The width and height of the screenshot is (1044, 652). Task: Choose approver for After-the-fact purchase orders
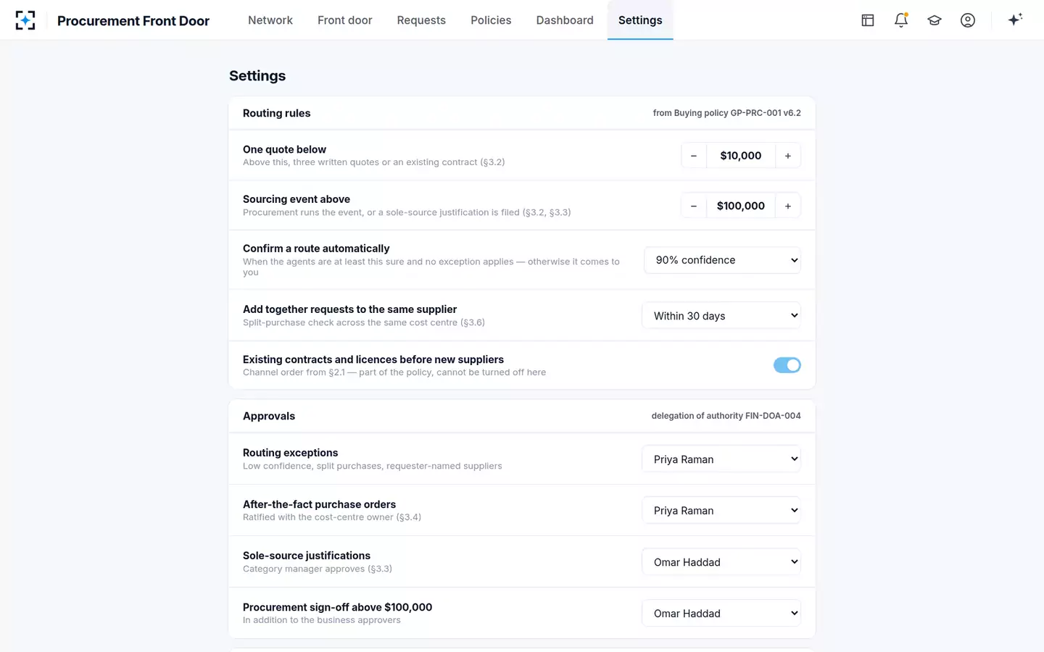point(721,511)
